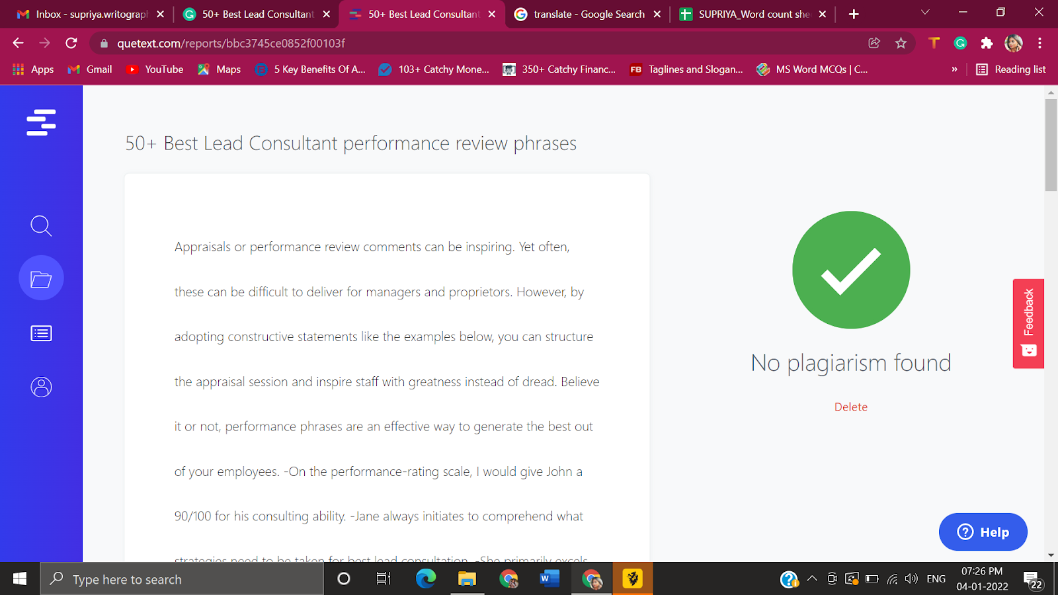Click the ENG language indicator

[936, 579]
